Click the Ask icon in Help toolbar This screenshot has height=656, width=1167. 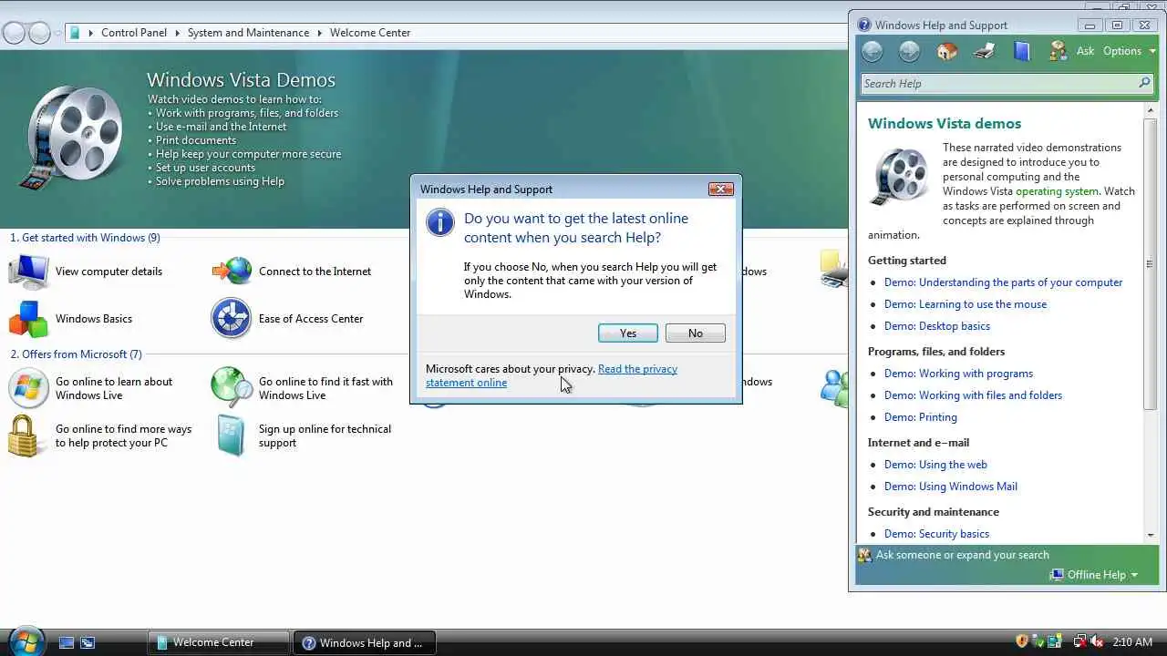click(x=1058, y=51)
